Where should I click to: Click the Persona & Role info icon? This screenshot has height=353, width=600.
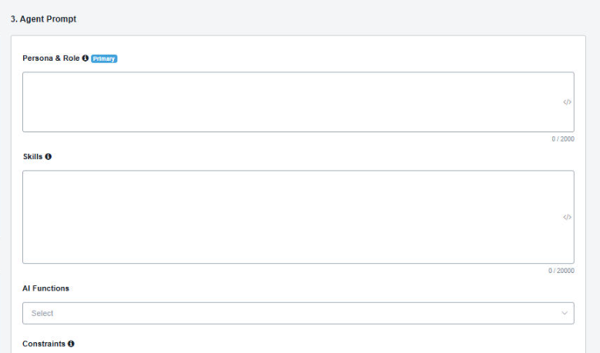click(x=85, y=58)
